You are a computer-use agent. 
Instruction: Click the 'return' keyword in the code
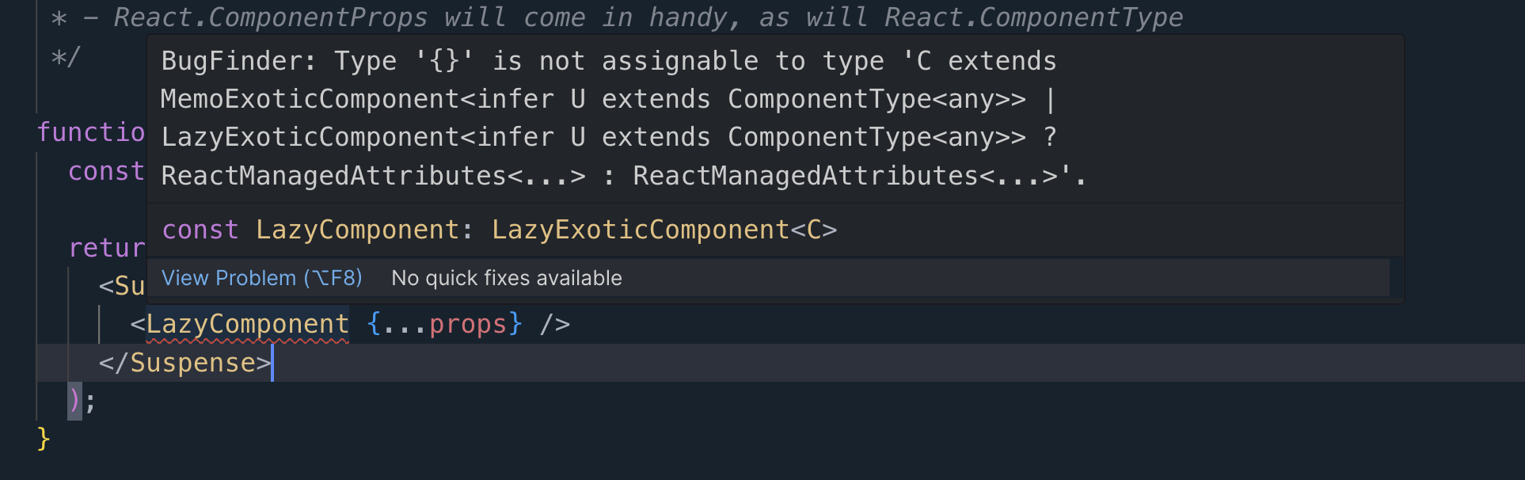coord(107,248)
